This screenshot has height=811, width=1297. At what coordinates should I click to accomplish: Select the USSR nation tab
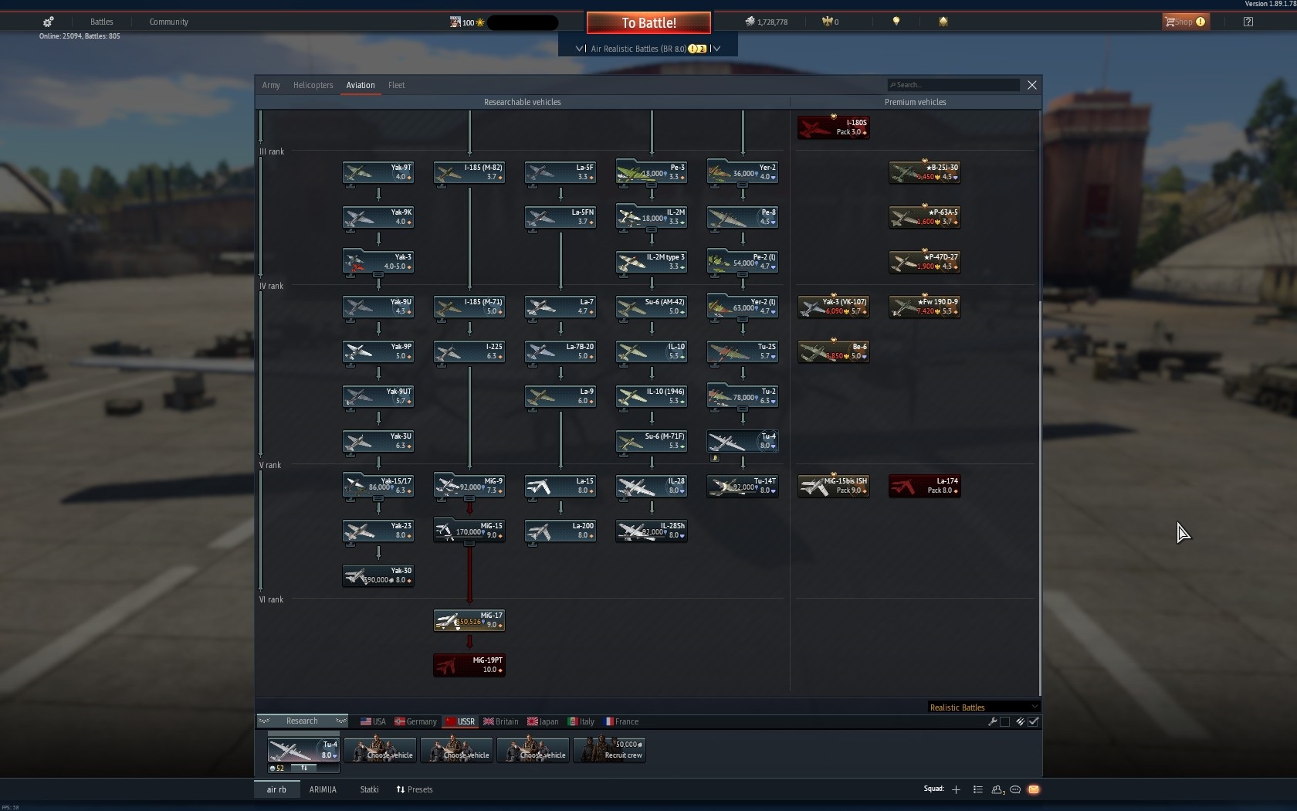[460, 721]
